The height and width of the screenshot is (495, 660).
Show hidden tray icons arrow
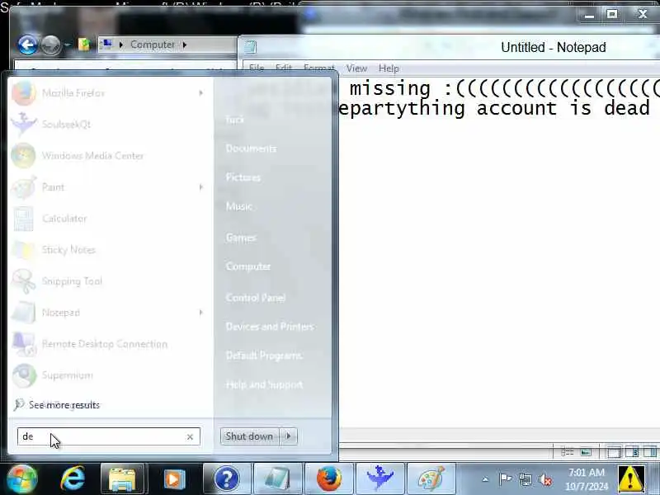(x=485, y=479)
